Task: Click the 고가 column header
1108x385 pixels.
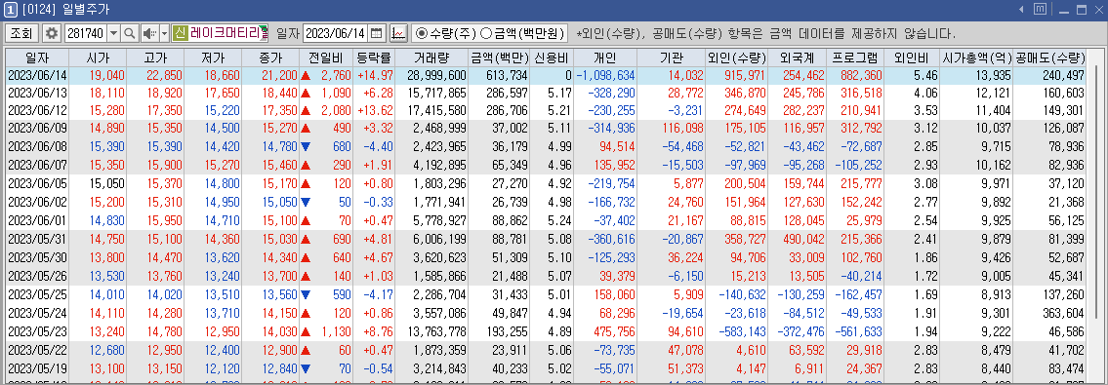Action: pyautogui.click(x=155, y=58)
